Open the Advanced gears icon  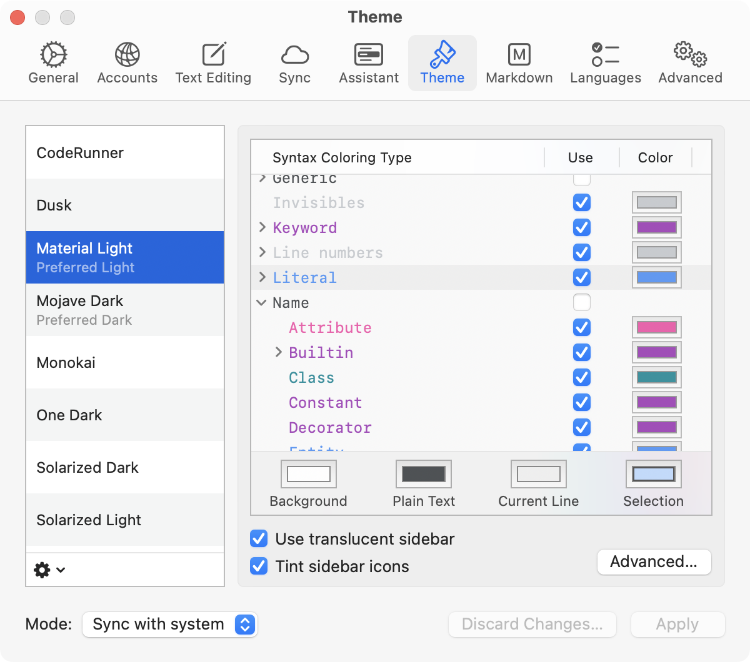(690, 54)
